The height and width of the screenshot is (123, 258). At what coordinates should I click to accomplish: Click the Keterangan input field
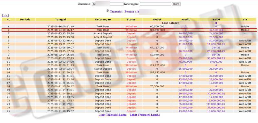[x=155, y=4]
